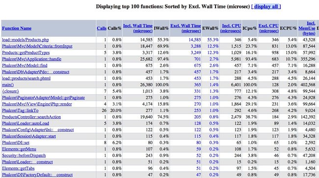Open Phalcon\Mvc\Application::handle function link
Viewport: 319px width, 178px height.
tap(32, 59)
